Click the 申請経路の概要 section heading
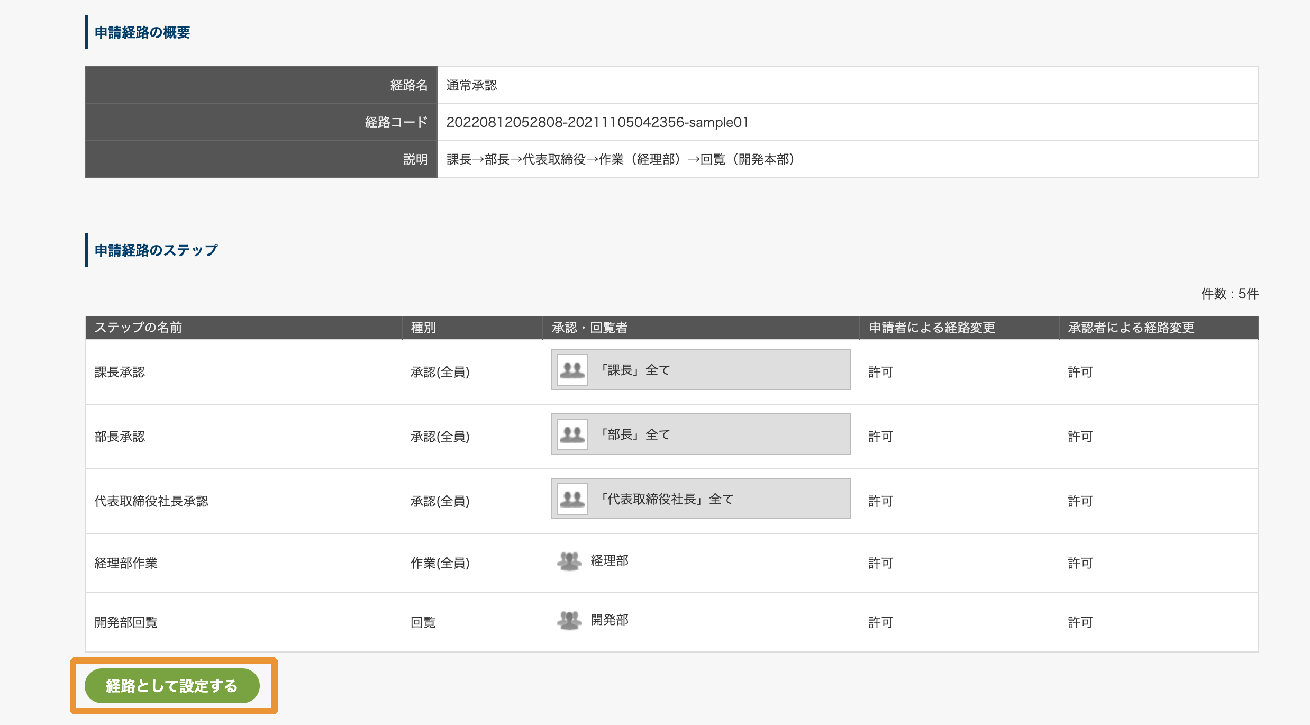Viewport: 1310px width, 725px height. tap(142, 32)
